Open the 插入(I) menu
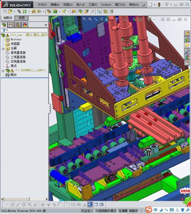 click(80, 5)
